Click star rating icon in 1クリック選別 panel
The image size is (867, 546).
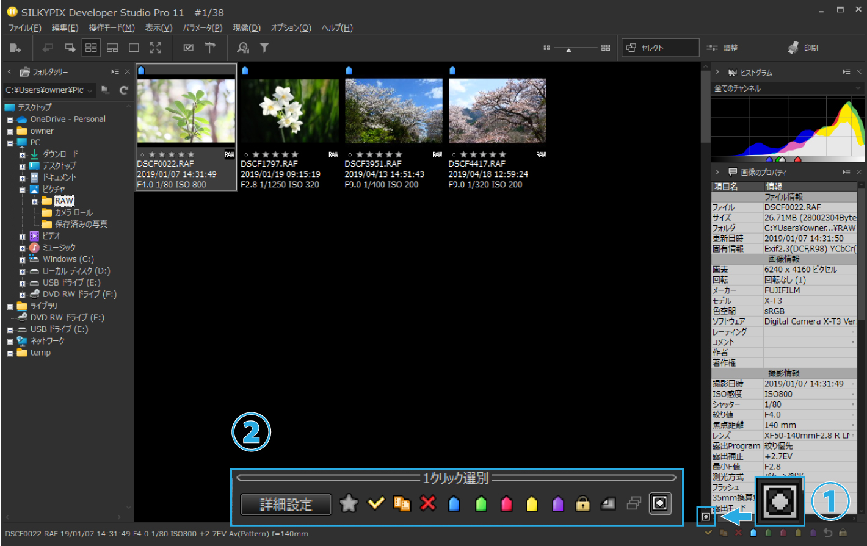pos(349,503)
